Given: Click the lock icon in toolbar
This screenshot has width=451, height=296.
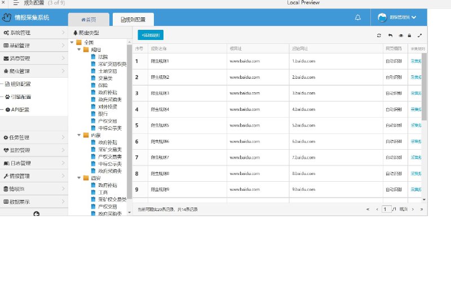Looking at the screenshot, I should click(409, 35).
